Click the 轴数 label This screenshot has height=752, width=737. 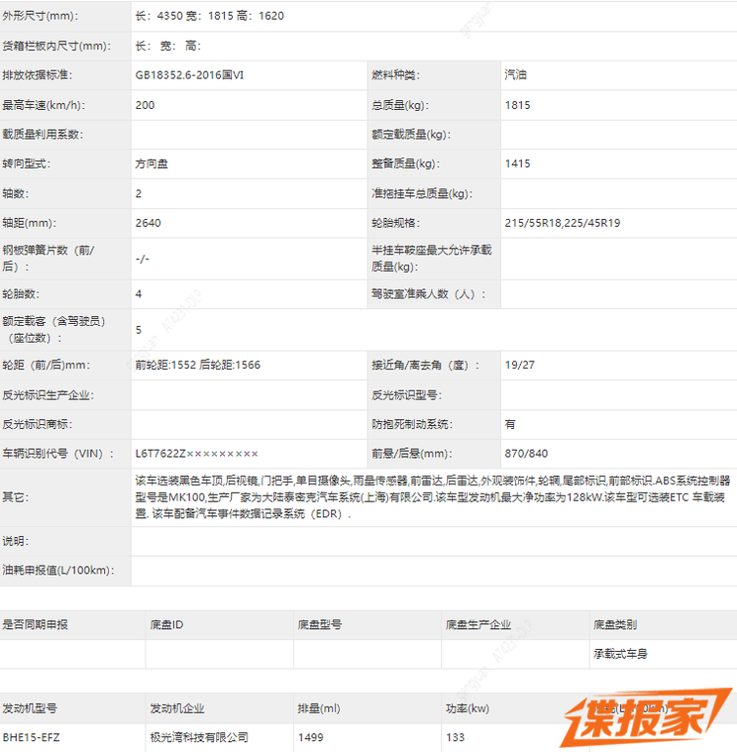[x=15, y=193]
